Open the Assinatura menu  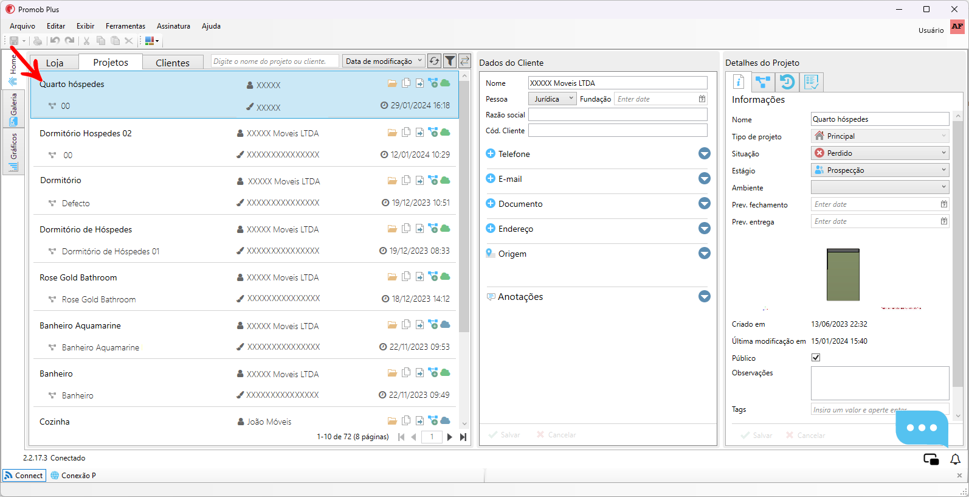173,26
